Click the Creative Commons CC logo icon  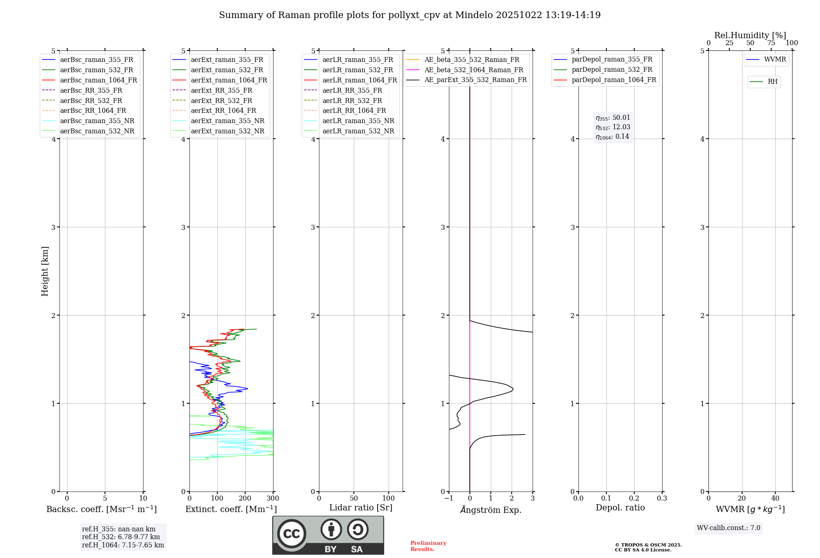click(x=292, y=534)
